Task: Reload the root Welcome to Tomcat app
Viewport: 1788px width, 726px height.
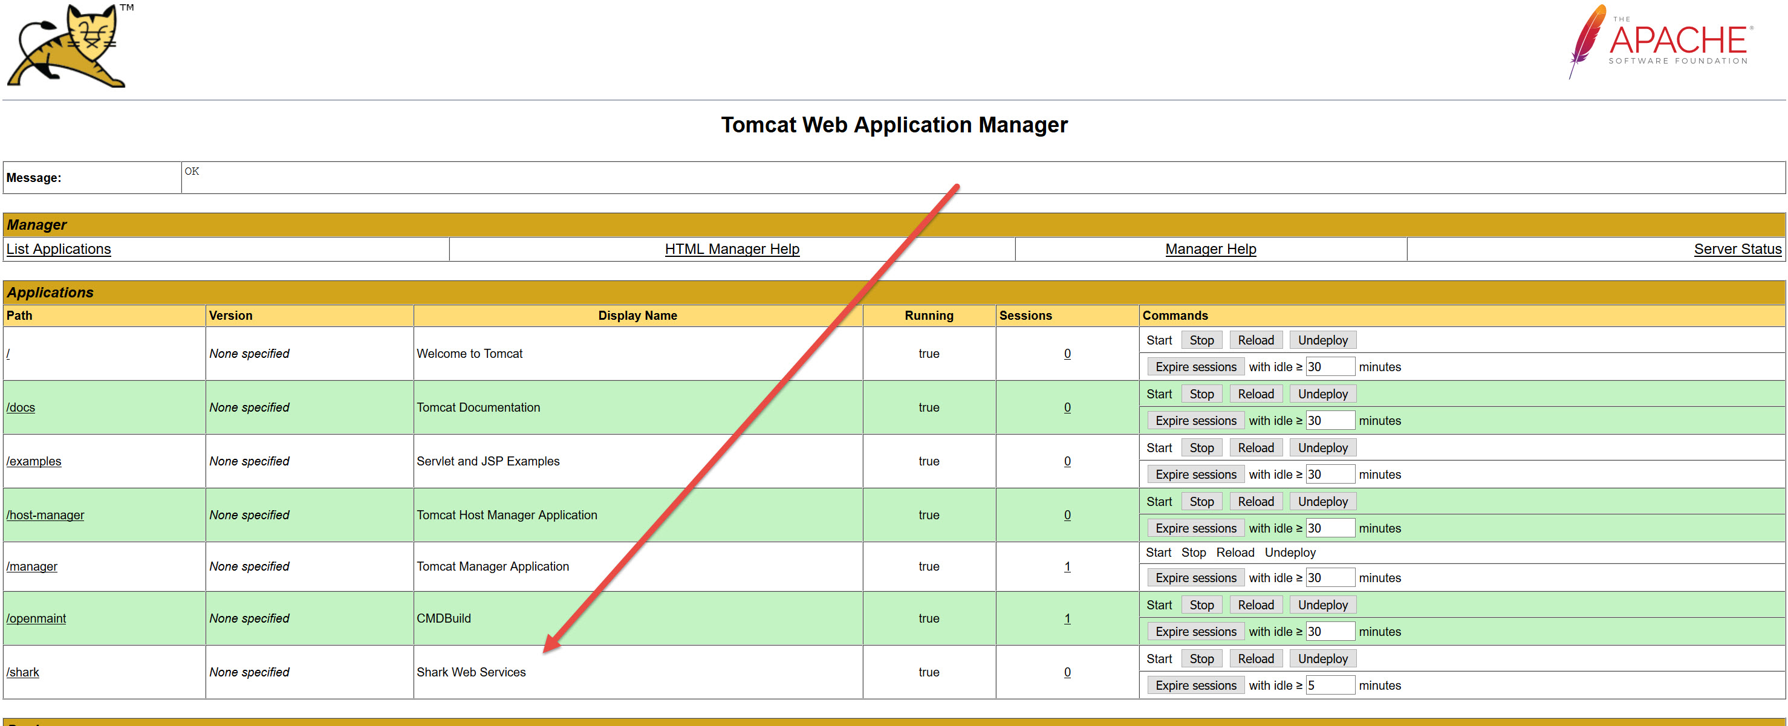Action: tap(1255, 340)
